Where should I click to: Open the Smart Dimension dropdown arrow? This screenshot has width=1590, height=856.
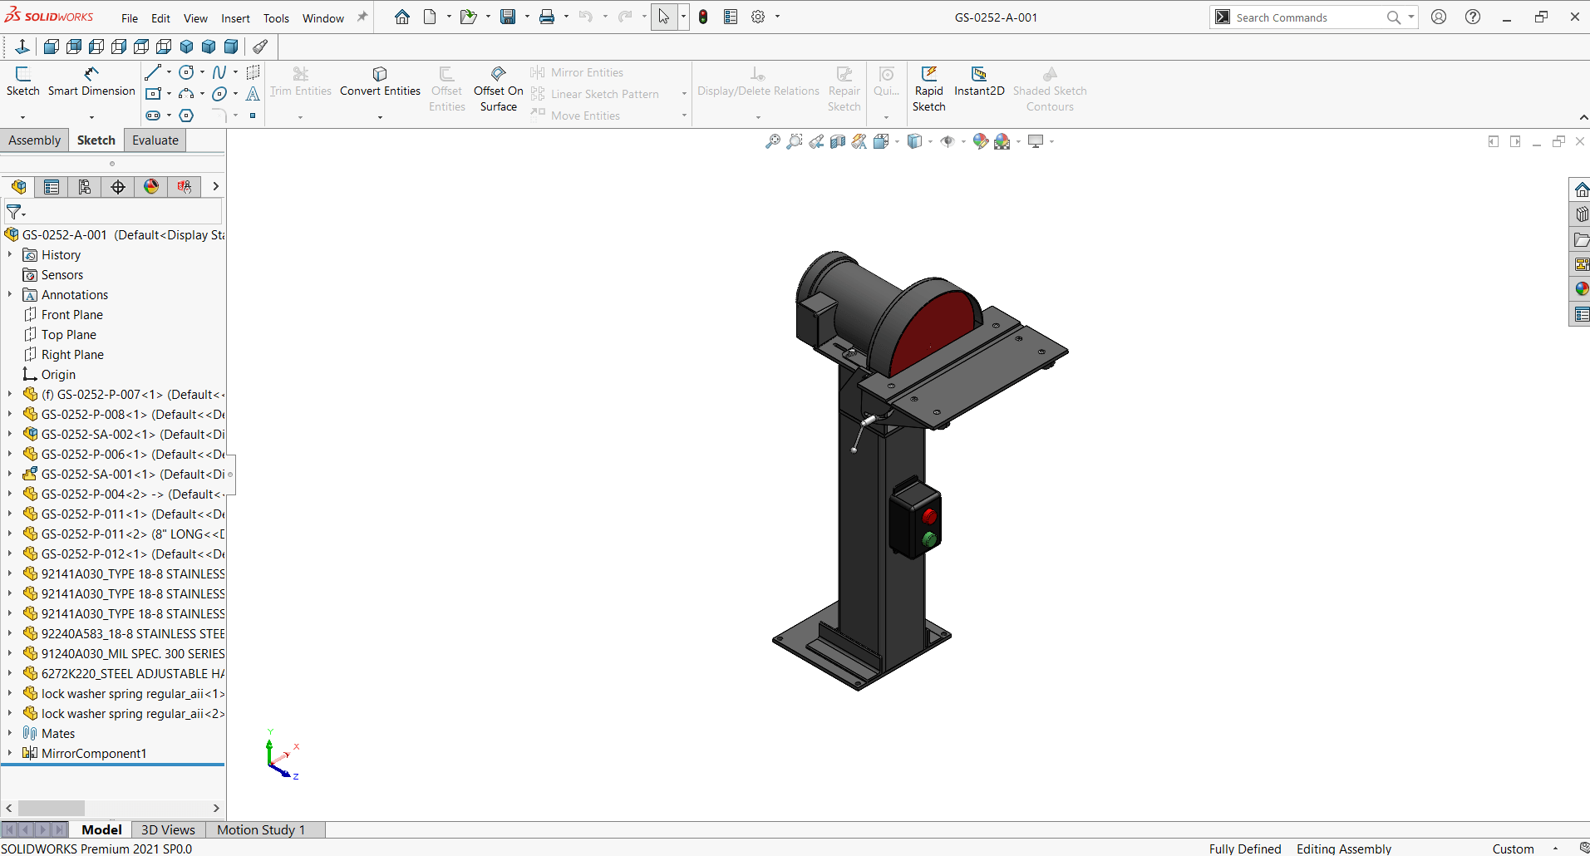point(91,117)
